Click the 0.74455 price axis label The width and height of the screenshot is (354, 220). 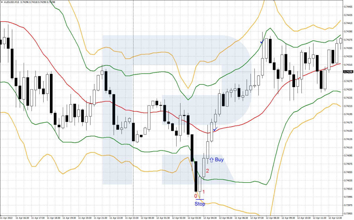pyautogui.click(x=348, y=7)
